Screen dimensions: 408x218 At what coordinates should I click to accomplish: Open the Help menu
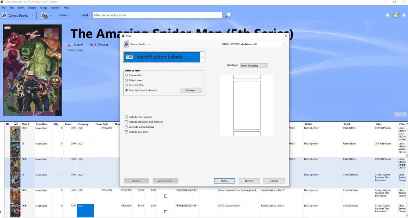coord(67,8)
